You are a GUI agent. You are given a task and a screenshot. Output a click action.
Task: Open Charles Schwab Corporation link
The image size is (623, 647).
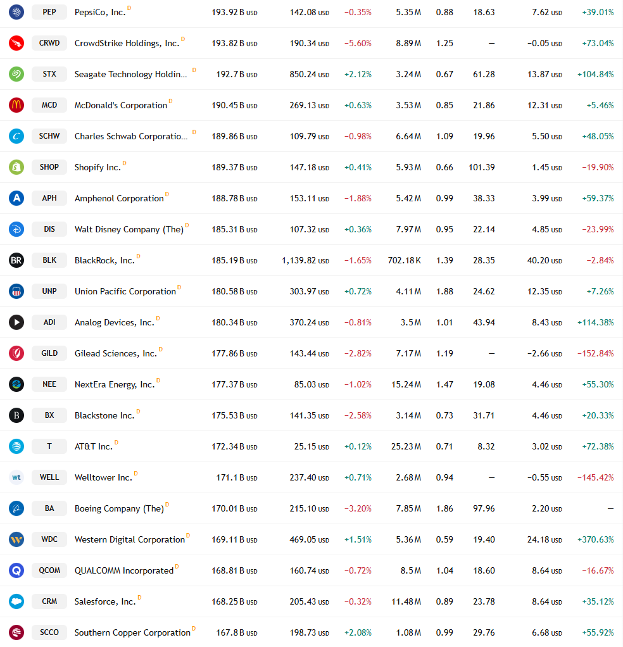[131, 136]
